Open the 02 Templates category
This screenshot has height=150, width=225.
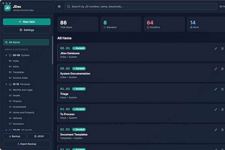[16, 72]
